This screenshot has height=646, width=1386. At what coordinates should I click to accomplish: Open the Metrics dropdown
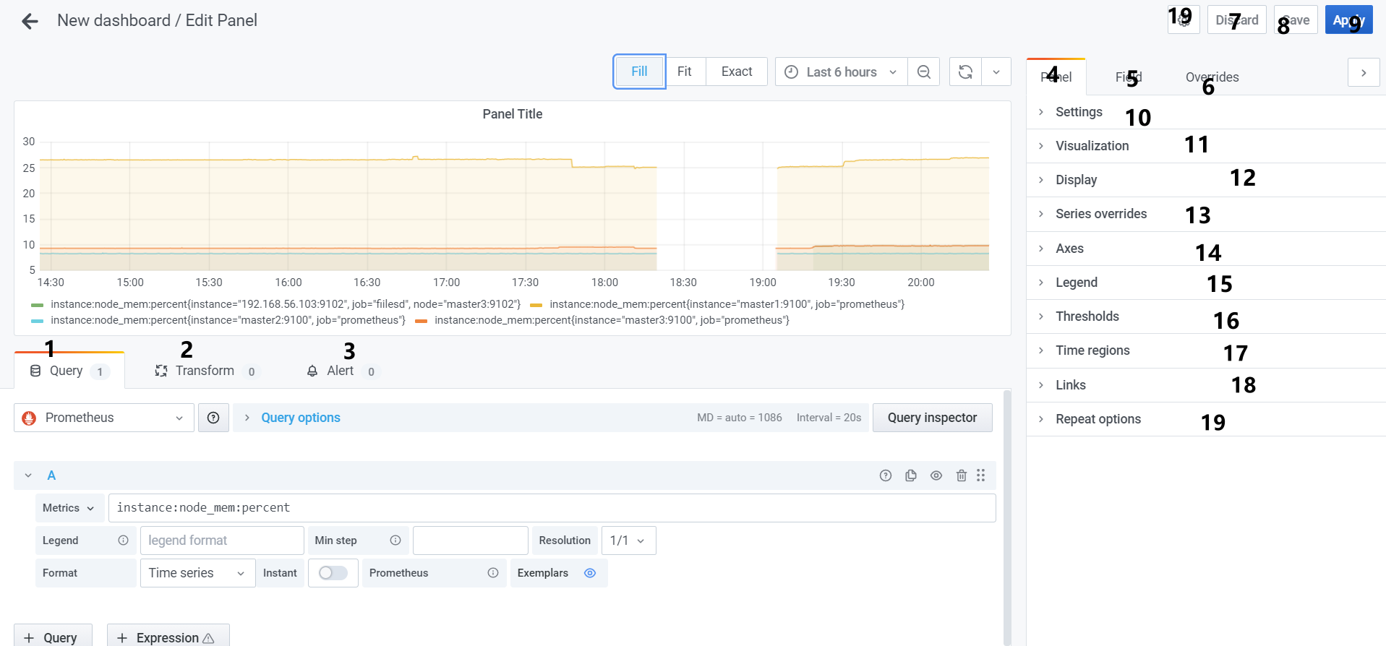click(69, 508)
